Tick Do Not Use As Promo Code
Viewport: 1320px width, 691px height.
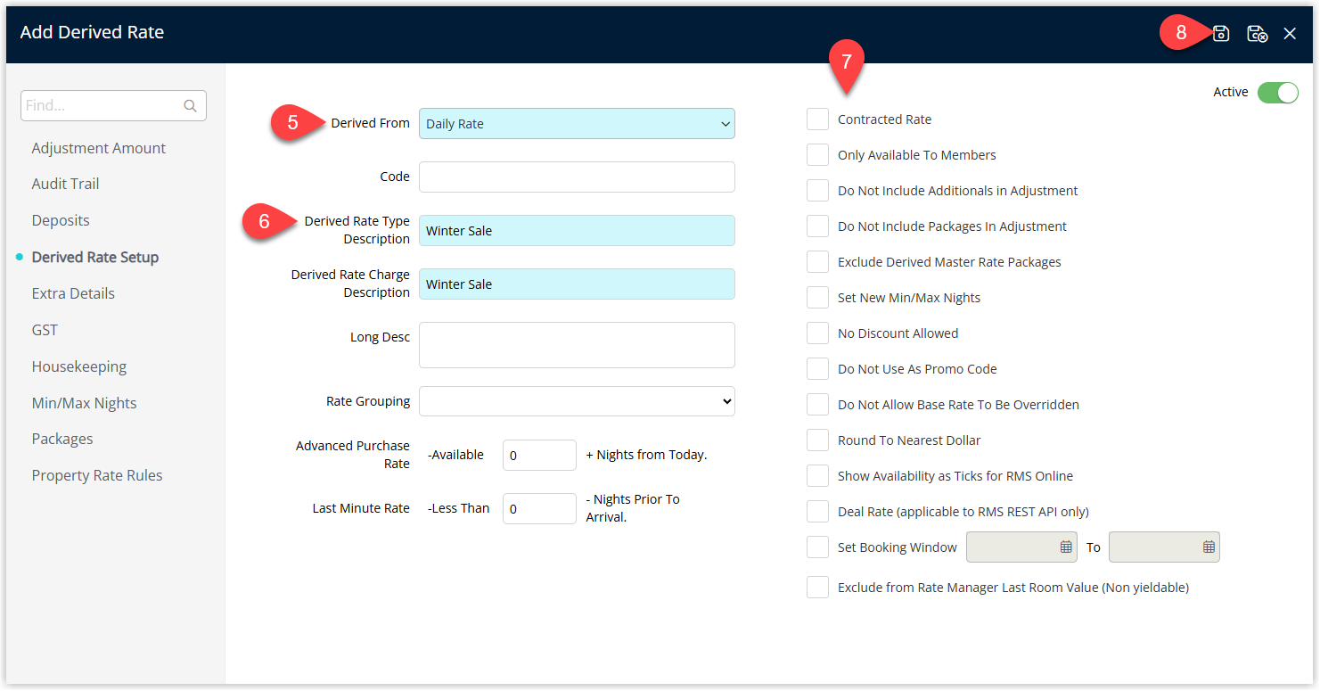(817, 368)
